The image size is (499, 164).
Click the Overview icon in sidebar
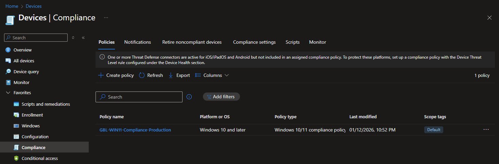[x=8, y=50]
